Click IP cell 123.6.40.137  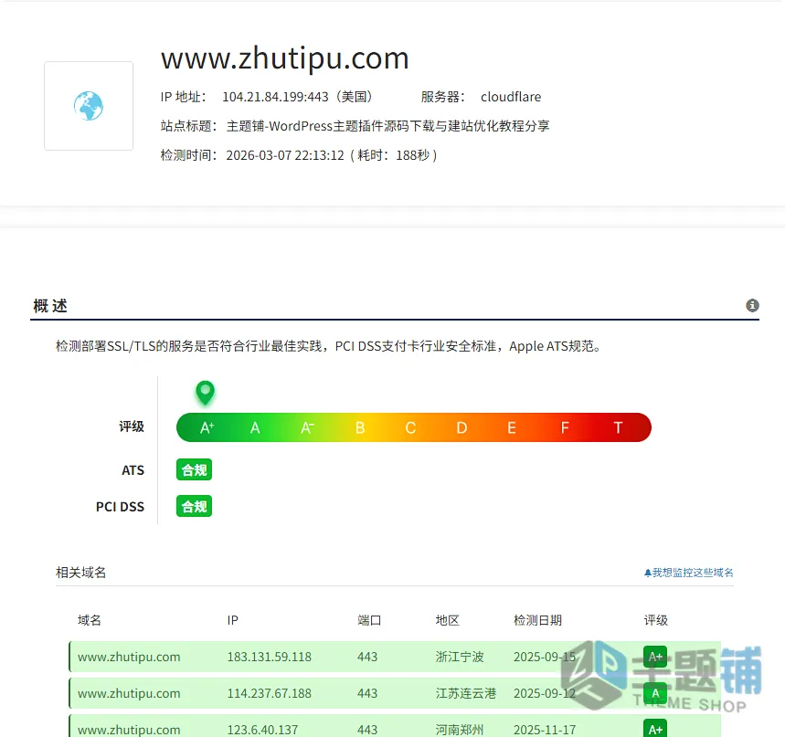coord(262,730)
